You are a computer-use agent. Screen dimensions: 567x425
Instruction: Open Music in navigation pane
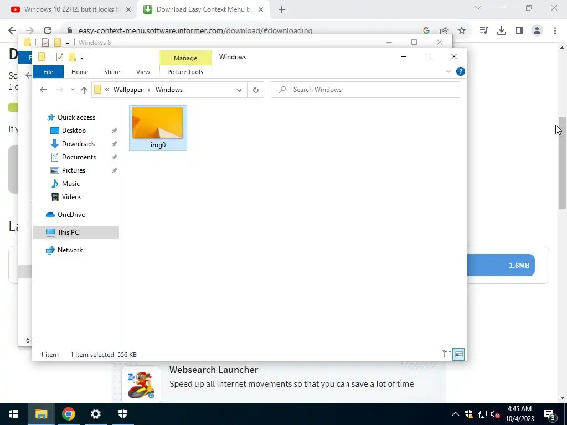pos(70,184)
